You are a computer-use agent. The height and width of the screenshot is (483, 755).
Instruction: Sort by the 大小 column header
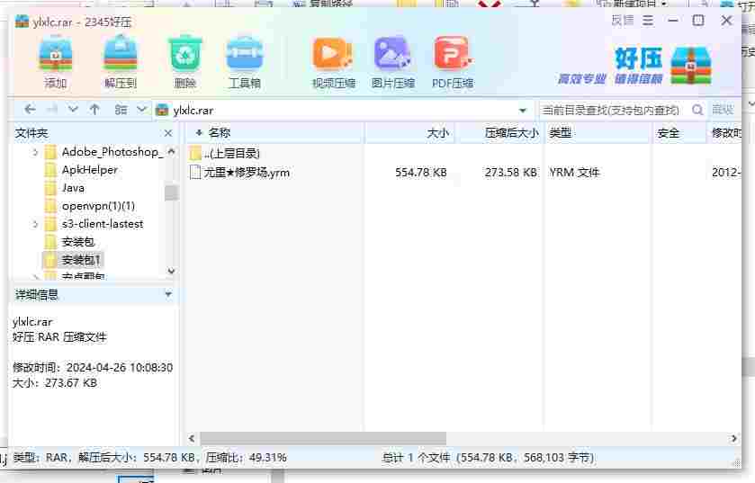(x=410, y=133)
